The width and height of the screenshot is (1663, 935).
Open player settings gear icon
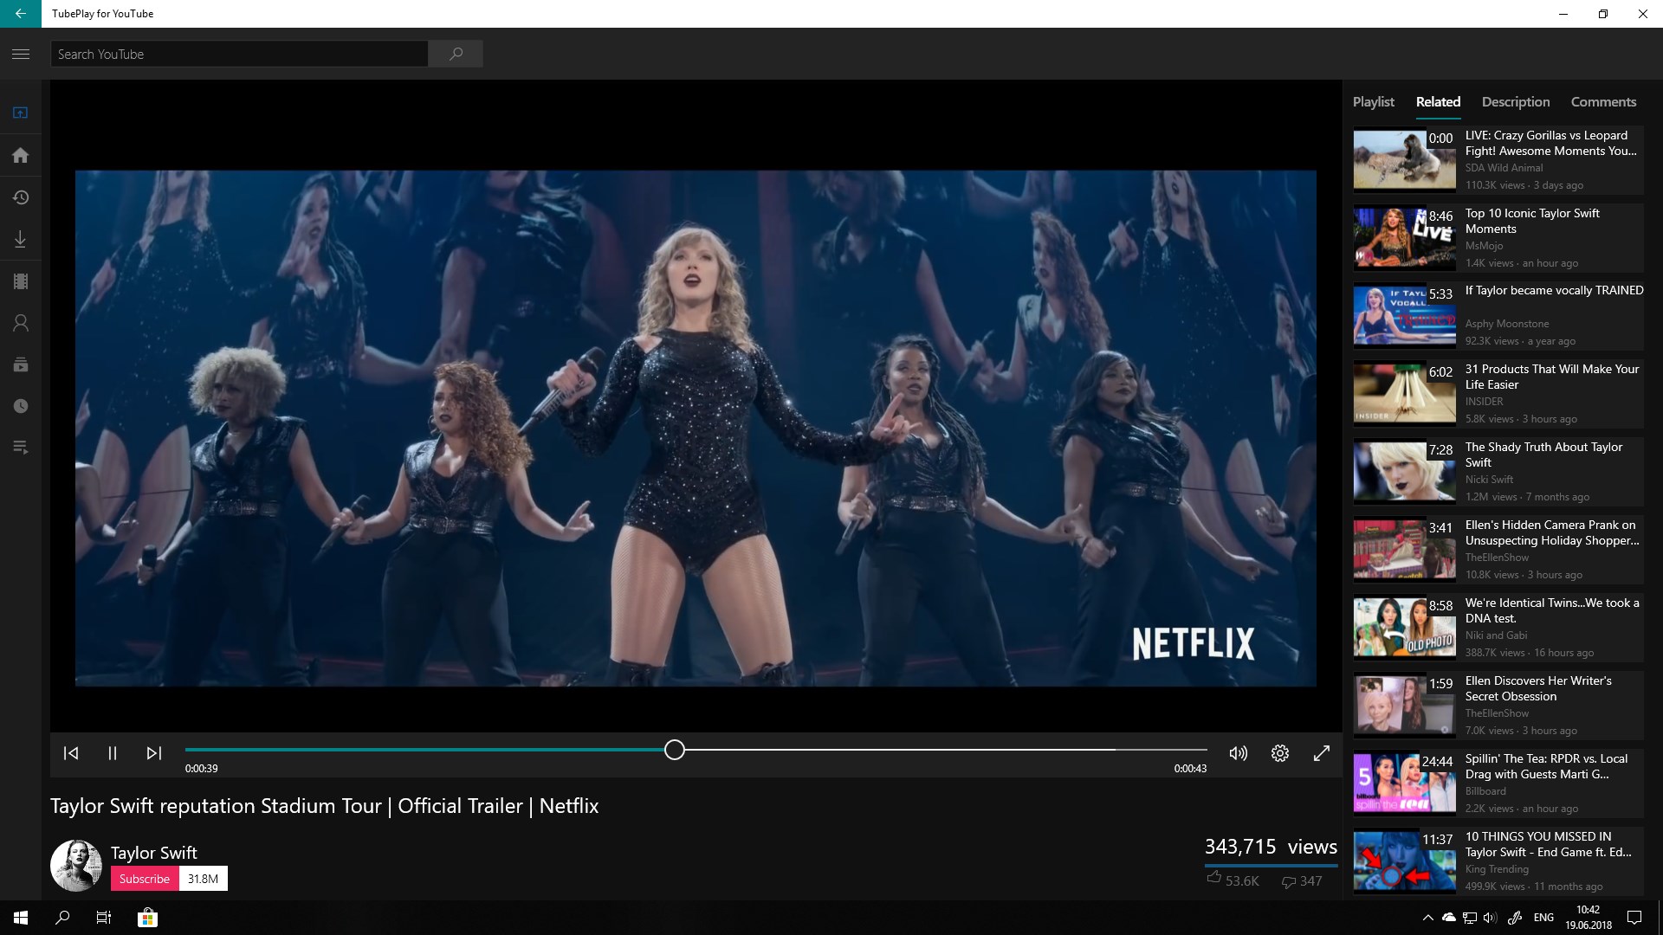coord(1279,753)
